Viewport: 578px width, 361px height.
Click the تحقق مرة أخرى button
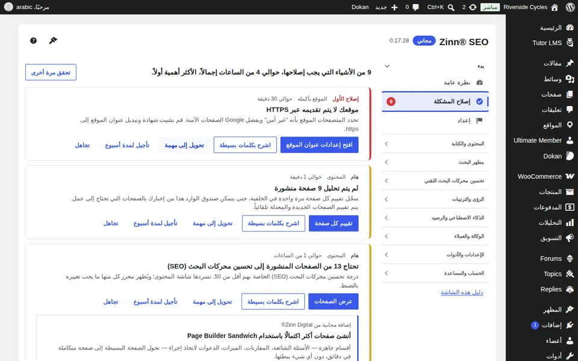click(x=51, y=72)
